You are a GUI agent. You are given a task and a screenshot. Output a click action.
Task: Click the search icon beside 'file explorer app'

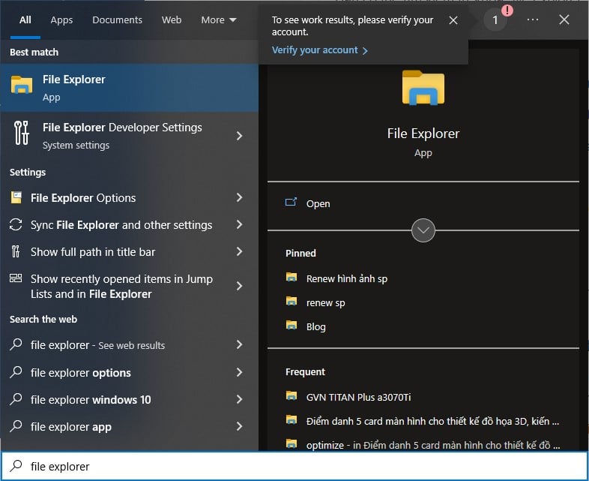point(16,426)
